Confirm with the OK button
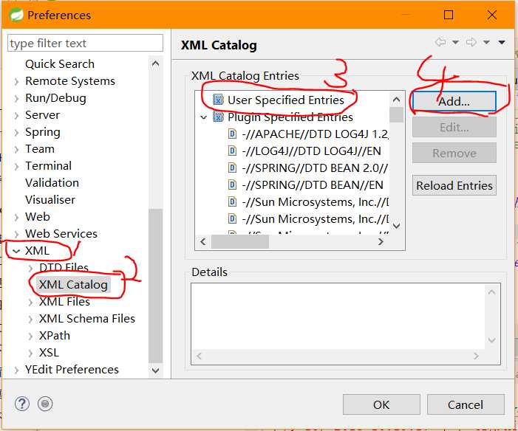 pyautogui.click(x=381, y=404)
